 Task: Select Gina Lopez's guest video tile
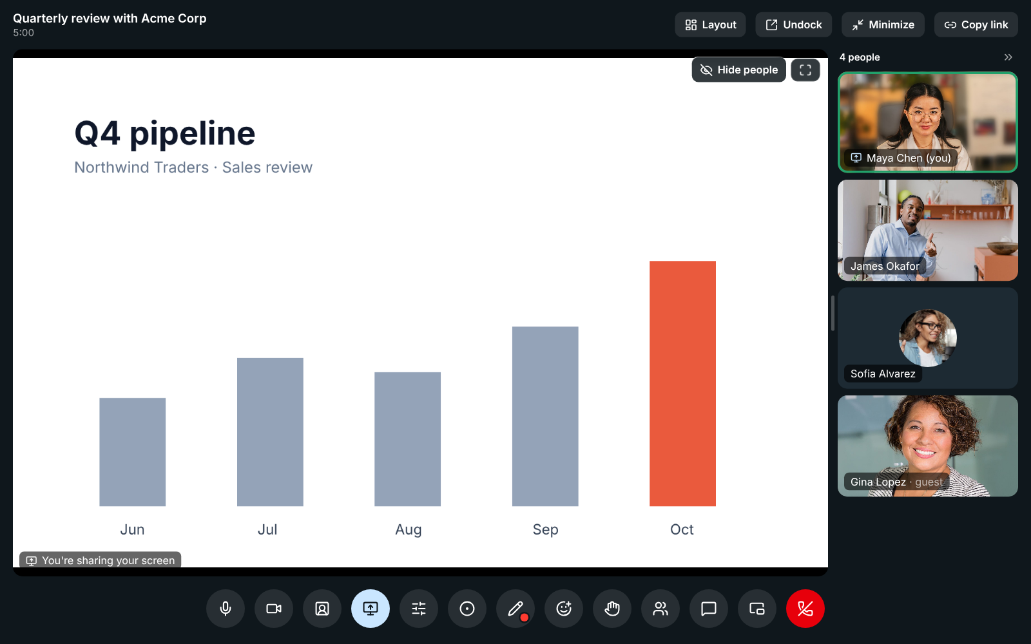pos(928,446)
